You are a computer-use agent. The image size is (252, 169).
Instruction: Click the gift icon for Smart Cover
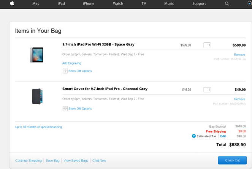pyautogui.click(x=65, y=109)
